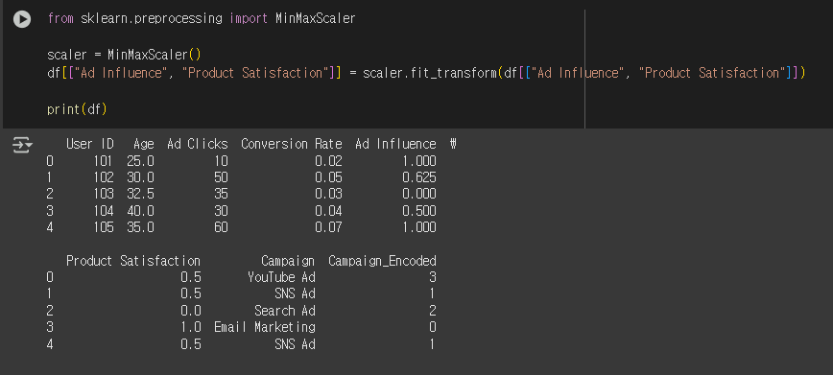Select the Ad Influence output column header
The image size is (833, 375).
point(395,144)
